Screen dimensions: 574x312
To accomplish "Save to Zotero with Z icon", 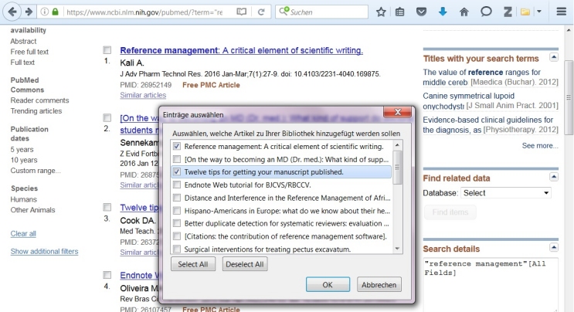I will (508, 12).
